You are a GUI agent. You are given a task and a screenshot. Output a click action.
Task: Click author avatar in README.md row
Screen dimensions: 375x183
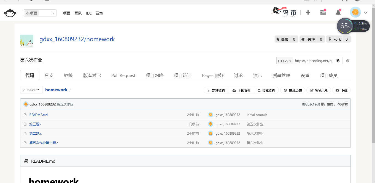(x=211, y=115)
